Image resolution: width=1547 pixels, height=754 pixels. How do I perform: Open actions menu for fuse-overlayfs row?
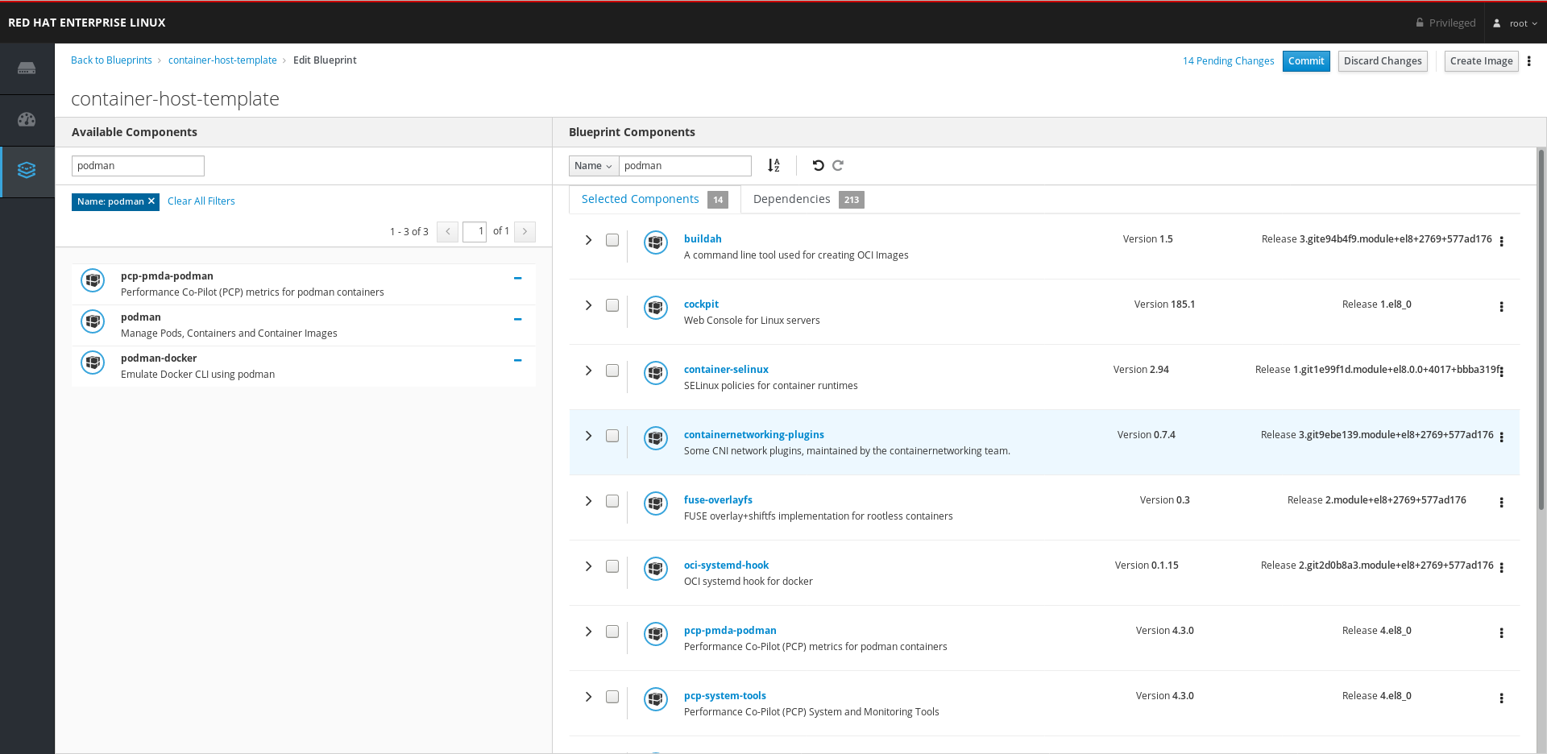click(x=1501, y=503)
